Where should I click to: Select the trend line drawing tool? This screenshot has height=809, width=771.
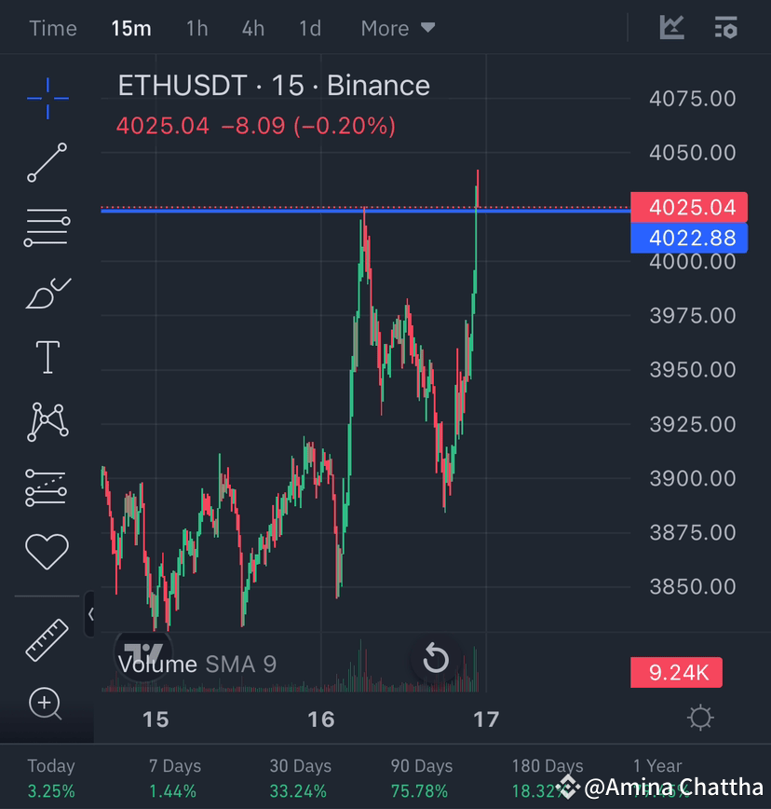[x=47, y=163]
